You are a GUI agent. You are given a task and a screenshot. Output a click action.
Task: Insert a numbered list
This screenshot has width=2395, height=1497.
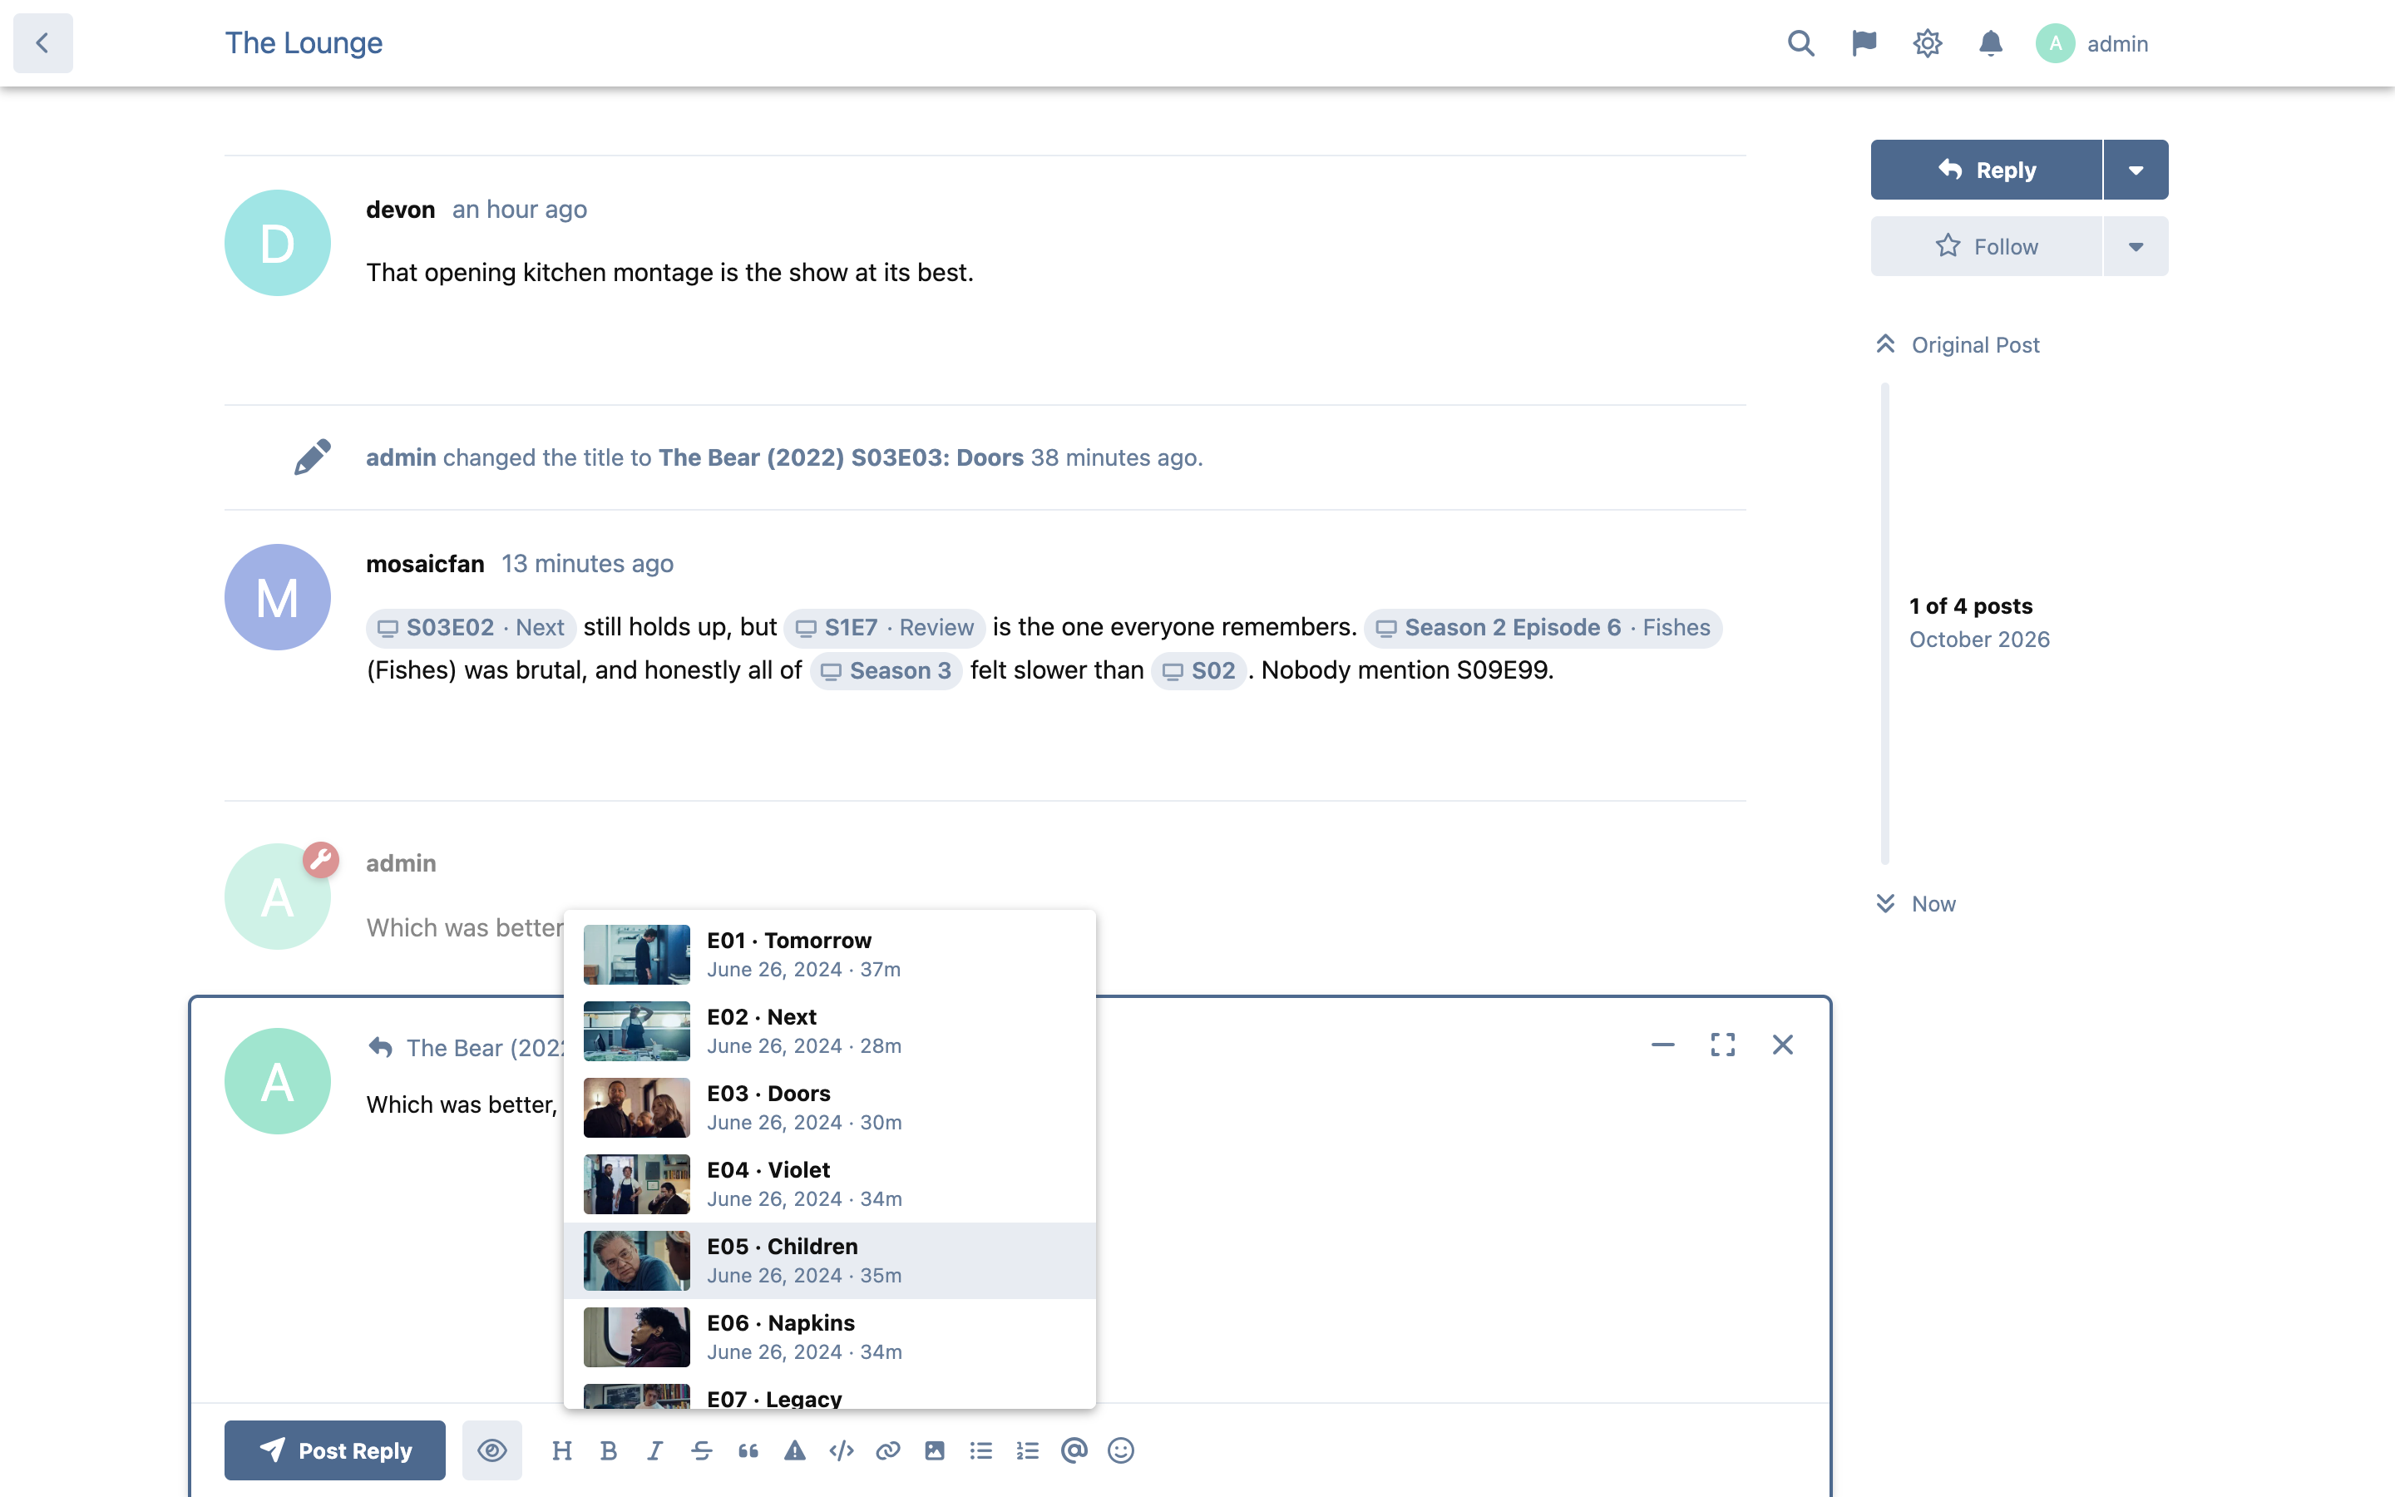coord(1027,1450)
